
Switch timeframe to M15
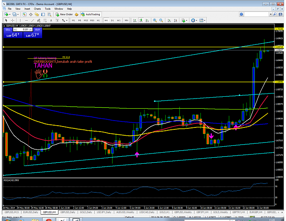[86, 21]
